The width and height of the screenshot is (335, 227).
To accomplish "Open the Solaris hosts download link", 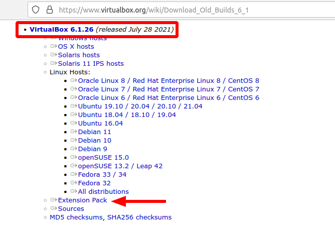I will tap(79, 55).
